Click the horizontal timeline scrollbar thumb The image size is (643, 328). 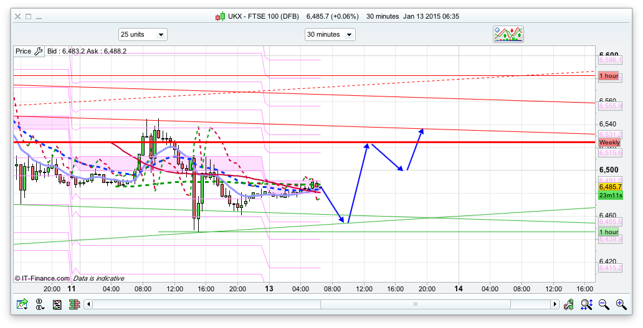pyautogui.click(x=415, y=304)
